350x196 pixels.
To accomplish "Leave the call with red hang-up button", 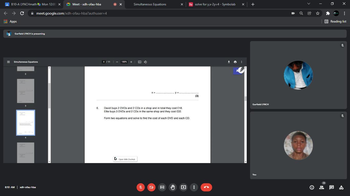I will pos(206,187).
